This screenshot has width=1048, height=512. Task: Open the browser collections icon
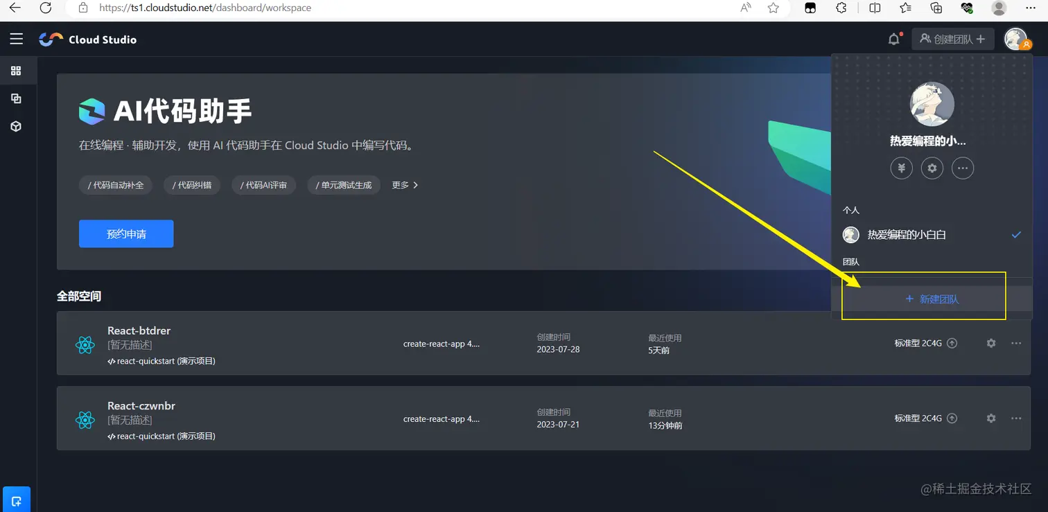936,8
